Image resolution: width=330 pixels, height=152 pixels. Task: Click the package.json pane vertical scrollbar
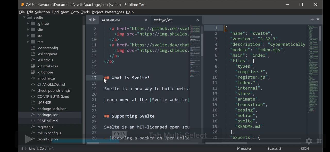[x=320, y=33]
